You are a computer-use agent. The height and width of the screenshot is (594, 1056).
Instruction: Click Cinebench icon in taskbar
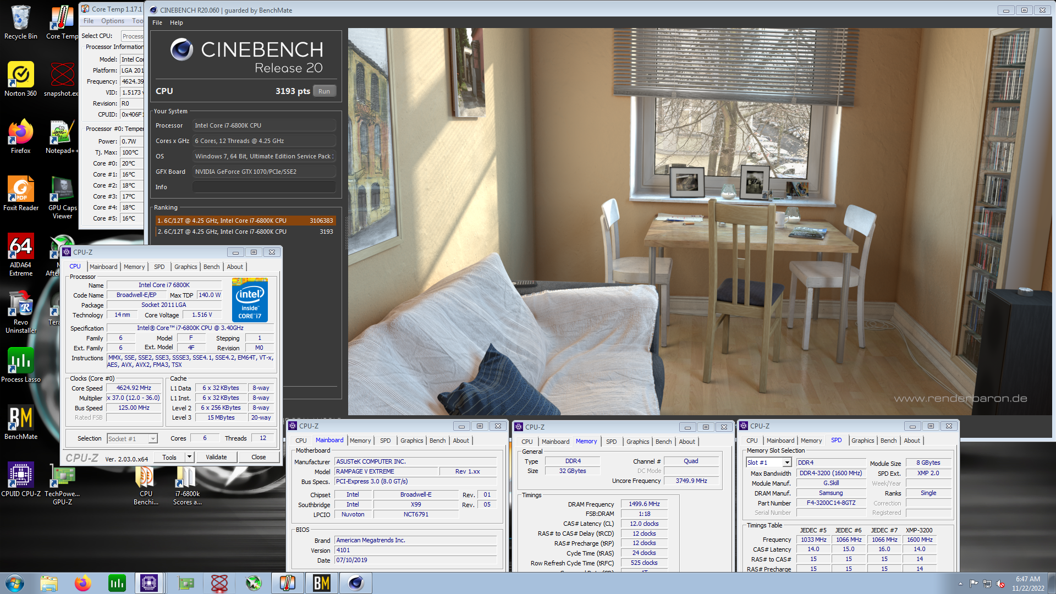[356, 583]
